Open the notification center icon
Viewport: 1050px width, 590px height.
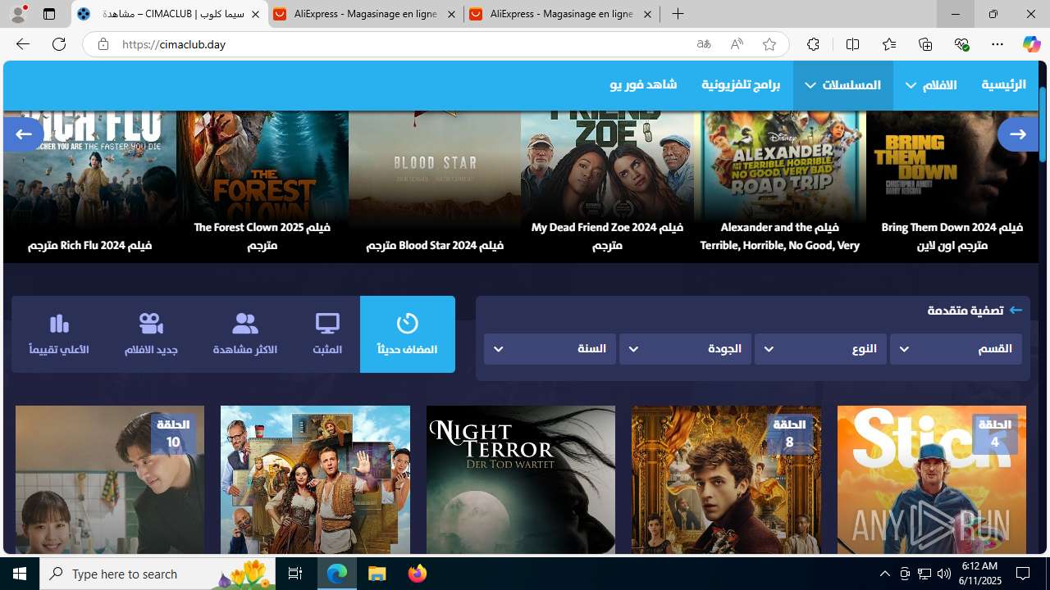tap(1024, 574)
